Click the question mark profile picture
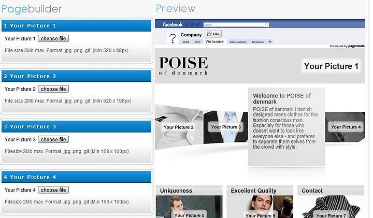The image size is (373, 218). 173,38
